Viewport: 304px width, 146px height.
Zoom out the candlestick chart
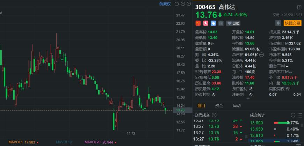(183, 4)
